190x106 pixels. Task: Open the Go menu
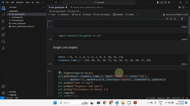(33, 2)
